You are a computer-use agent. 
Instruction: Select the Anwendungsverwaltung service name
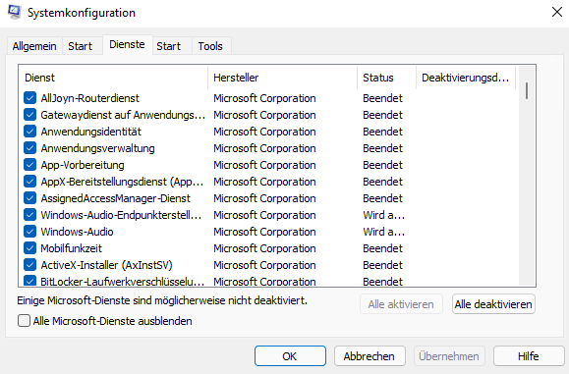click(x=97, y=148)
